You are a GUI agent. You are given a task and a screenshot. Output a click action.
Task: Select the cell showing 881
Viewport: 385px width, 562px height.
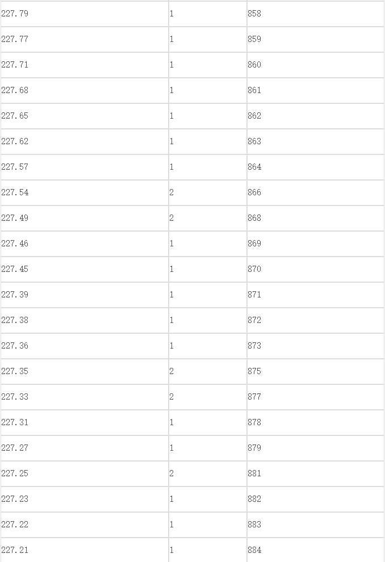315,473
